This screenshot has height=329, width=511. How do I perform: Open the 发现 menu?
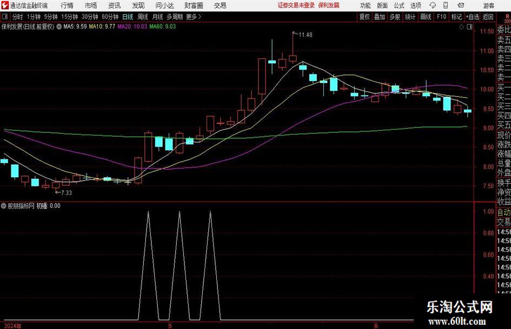coord(138,5)
